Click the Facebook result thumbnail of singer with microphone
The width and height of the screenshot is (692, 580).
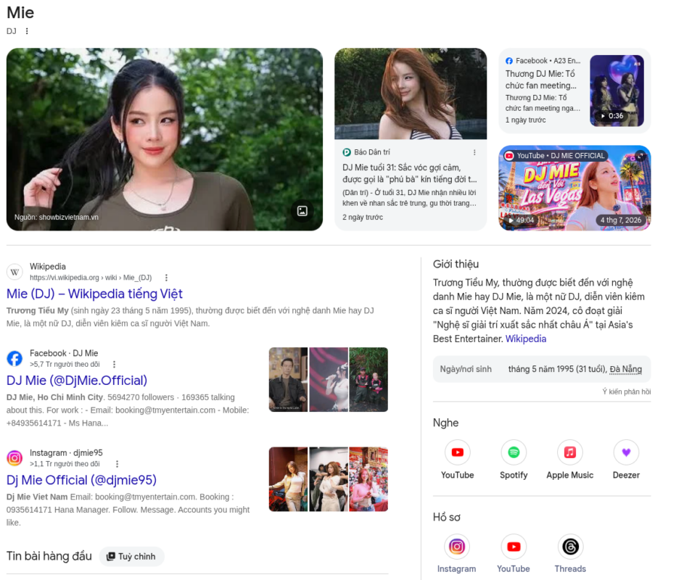point(329,380)
